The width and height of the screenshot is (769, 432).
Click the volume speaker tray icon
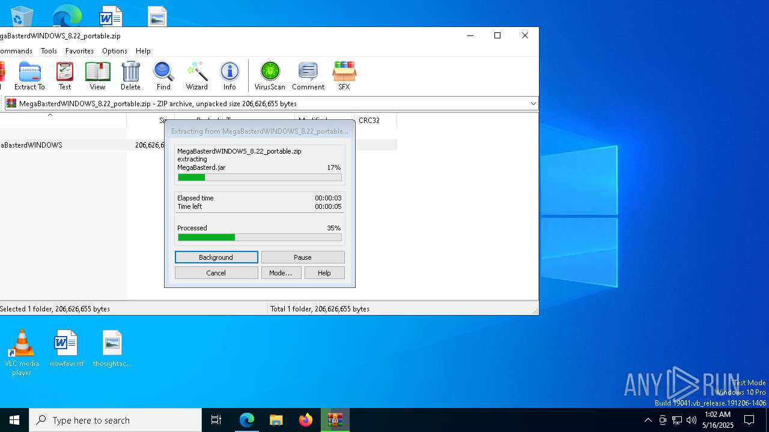point(691,420)
